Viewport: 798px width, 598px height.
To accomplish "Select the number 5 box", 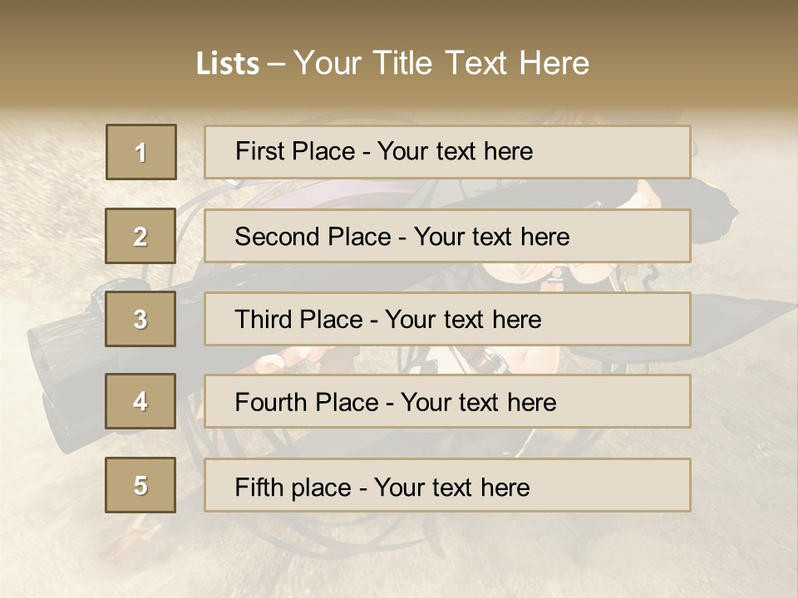I will pyautogui.click(x=140, y=485).
